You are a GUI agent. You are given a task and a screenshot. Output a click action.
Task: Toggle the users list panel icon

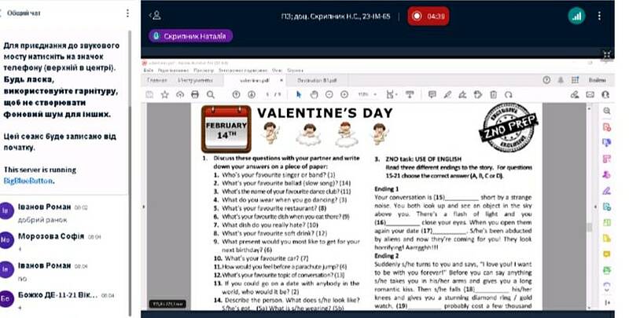tap(156, 15)
